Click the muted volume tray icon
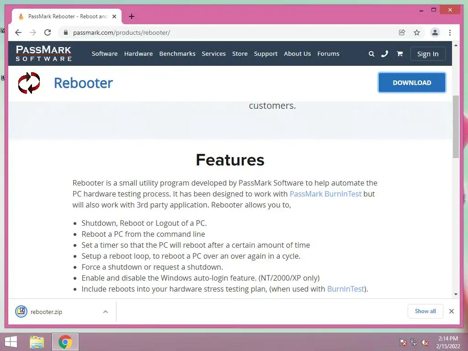 (425, 342)
